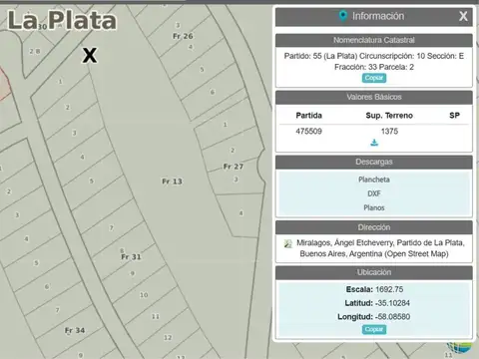Image resolution: width=479 pixels, height=359 pixels.
Task: Select the Sup. Terreno value 1375
Action: 389,131
